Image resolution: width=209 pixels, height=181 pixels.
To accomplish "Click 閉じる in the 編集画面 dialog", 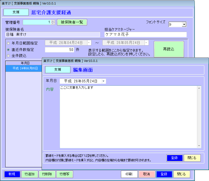I will pos(192,158).
